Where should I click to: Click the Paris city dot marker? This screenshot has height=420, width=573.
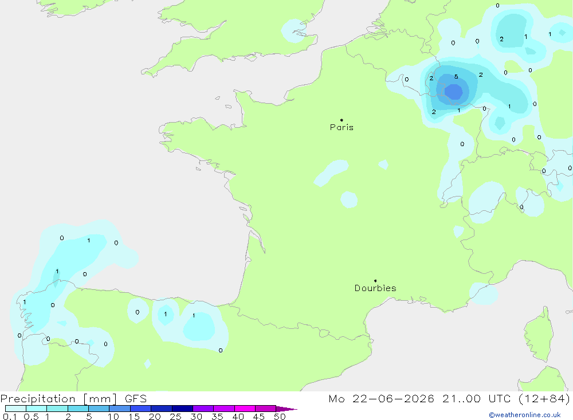[342, 120]
